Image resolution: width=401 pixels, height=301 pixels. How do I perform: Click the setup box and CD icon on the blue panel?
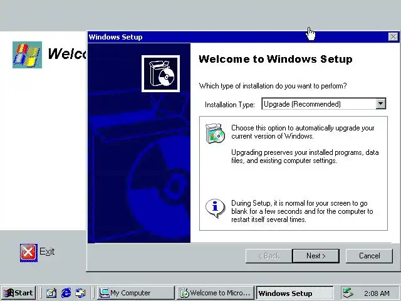pyautogui.click(x=160, y=74)
